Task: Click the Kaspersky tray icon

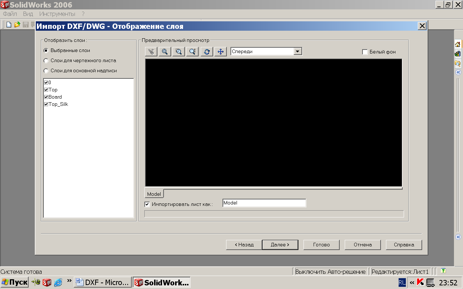Action: click(420, 282)
